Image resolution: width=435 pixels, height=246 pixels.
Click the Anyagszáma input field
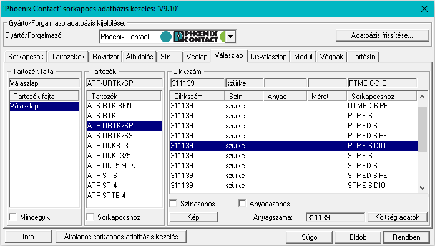[x=335, y=217]
